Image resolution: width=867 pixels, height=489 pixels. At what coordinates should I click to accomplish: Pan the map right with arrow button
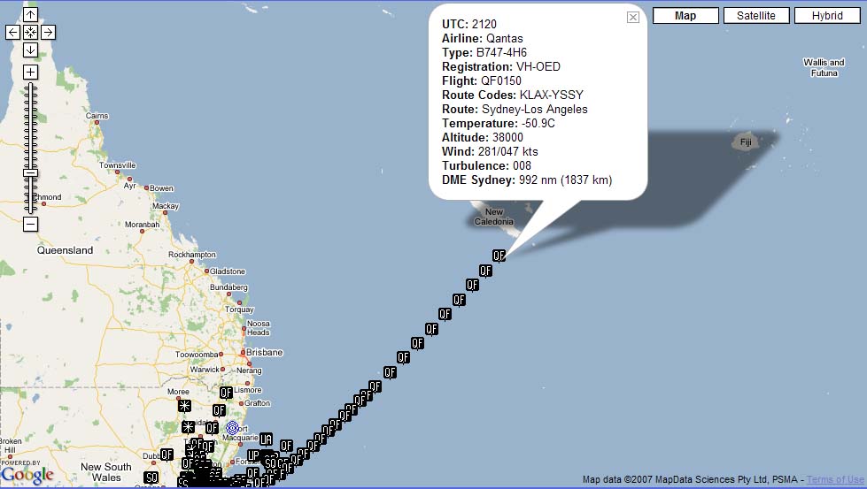[x=48, y=33]
